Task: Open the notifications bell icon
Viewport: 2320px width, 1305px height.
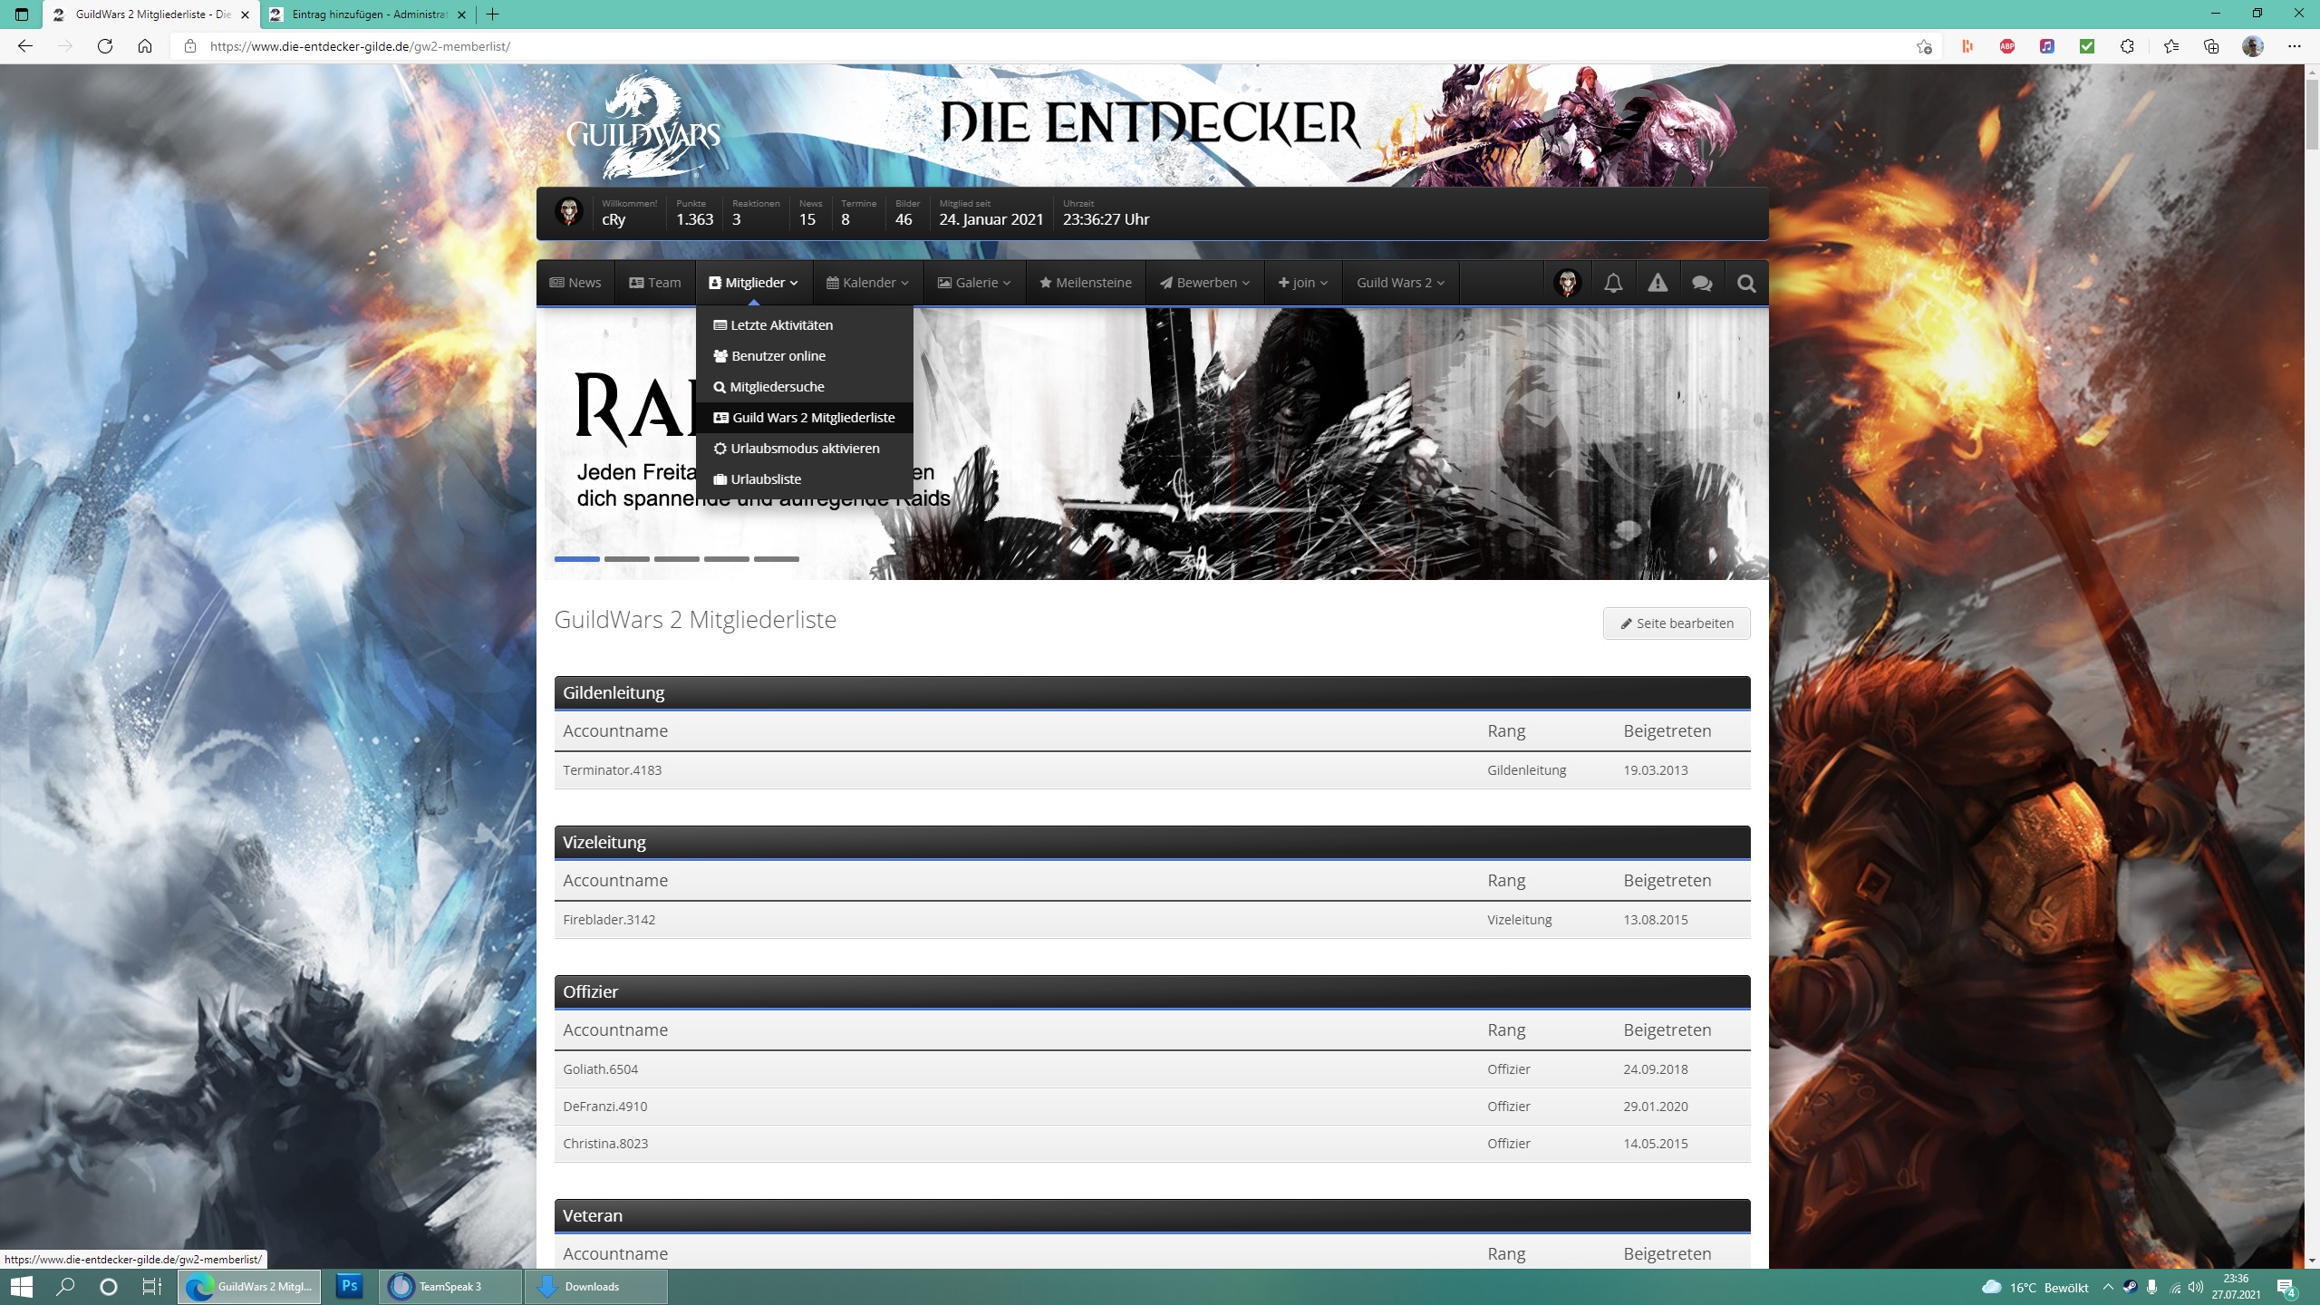Action: click(1613, 283)
